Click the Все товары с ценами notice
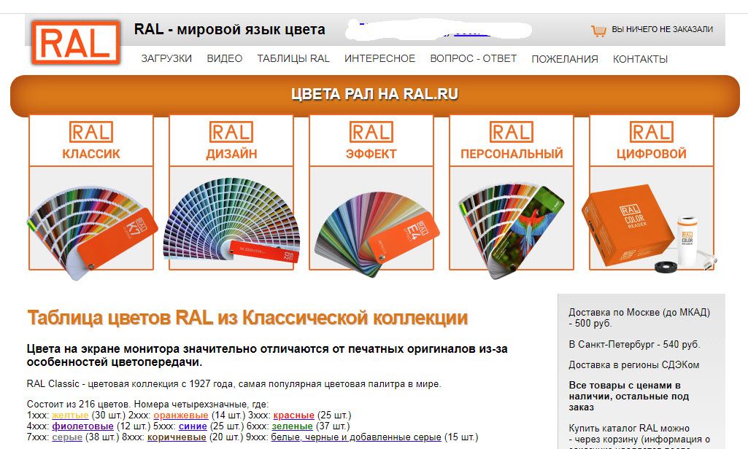Screen dimensions: 748x449 point(629,396)
